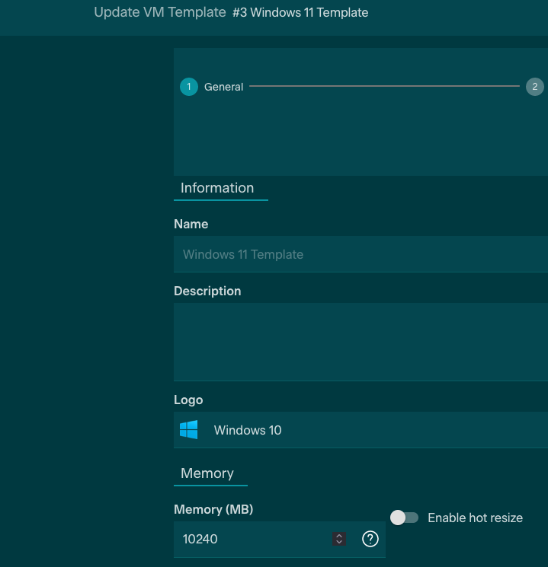The width and height of the screenshot is (548, 567).
Task: Open the memory help question mark icon
Action: click(x=370, y=539)
